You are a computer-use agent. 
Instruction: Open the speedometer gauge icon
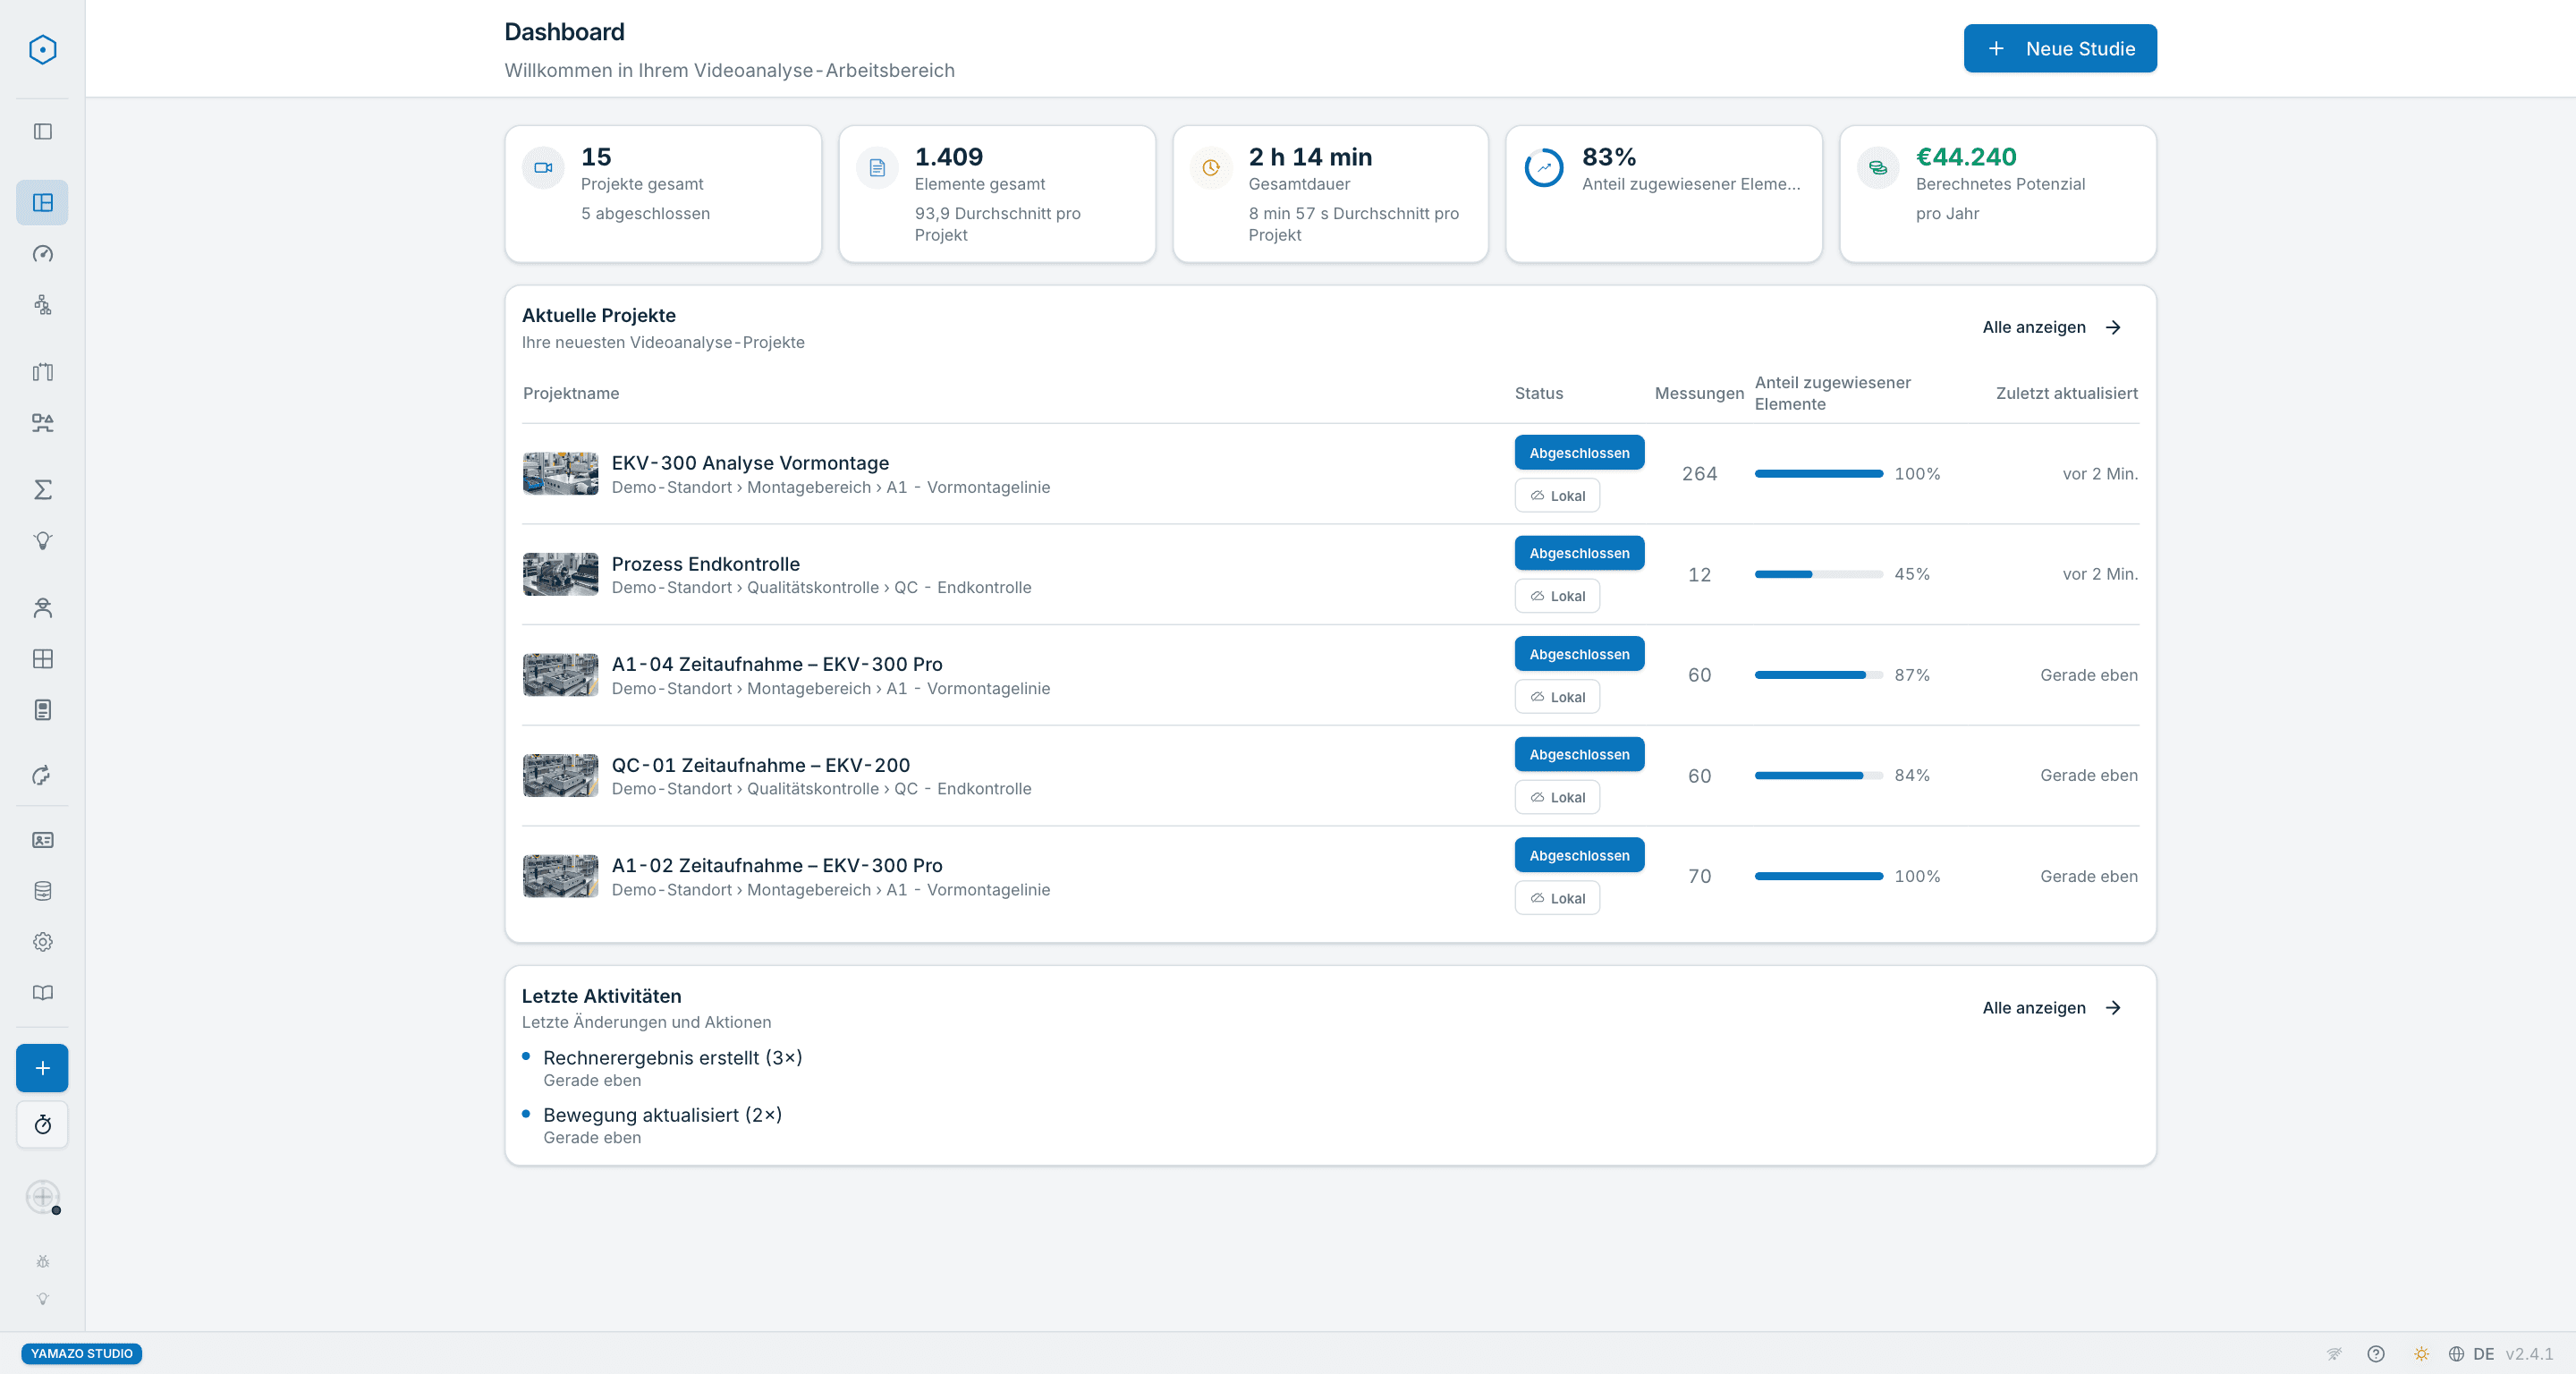(42, 254)
